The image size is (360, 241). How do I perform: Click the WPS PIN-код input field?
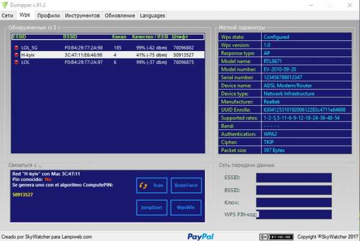click(x=294, y=215)
